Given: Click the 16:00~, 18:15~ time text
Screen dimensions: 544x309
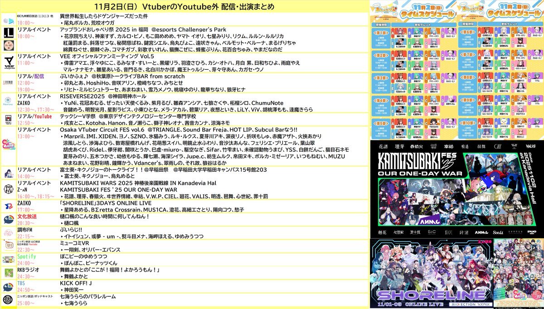Looking at the screenshot, I should 36,196.
